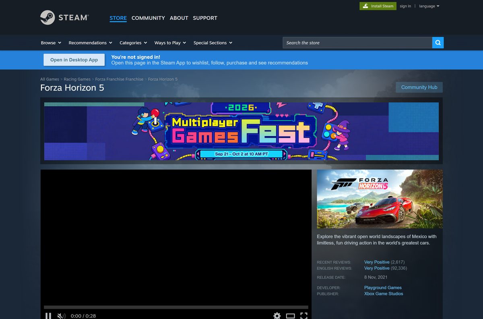The height and width of the screenshot is (319, 483).
Task: Click Racing Games breadcrumb
Action: (77, 79)
